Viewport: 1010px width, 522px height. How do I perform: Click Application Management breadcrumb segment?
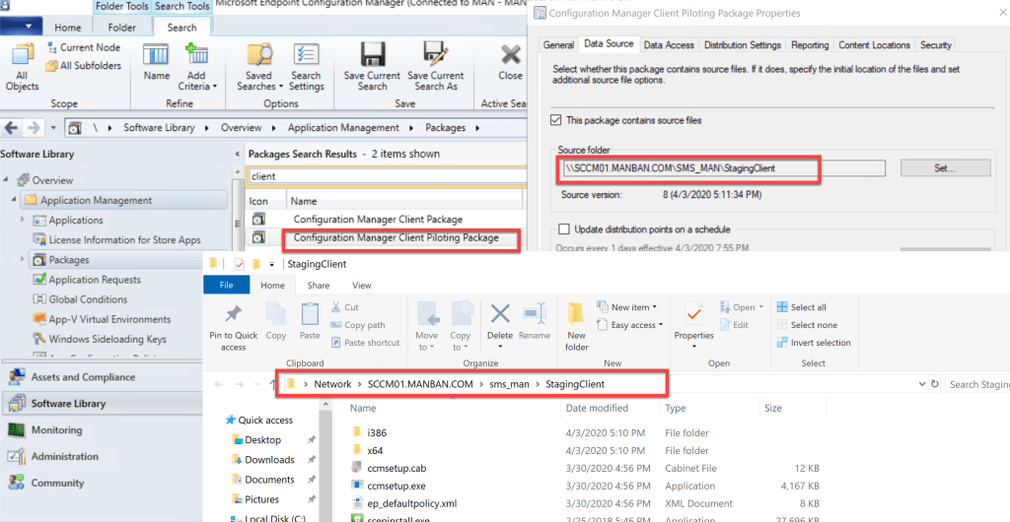pos(343,127)
